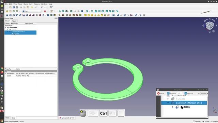Viewport: 218px width, 123px height.
Task: Apply the Fillet tool icon
Action: coord(17,15)
